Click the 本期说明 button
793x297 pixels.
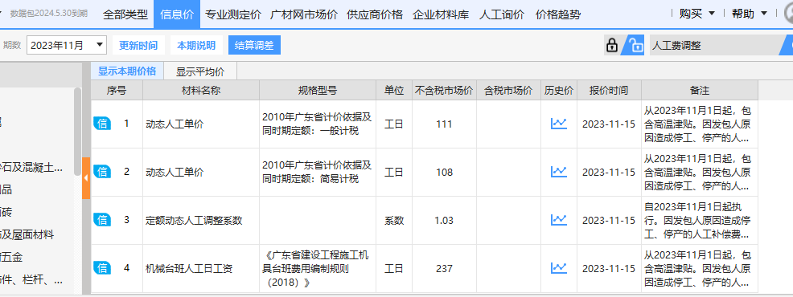196,45
